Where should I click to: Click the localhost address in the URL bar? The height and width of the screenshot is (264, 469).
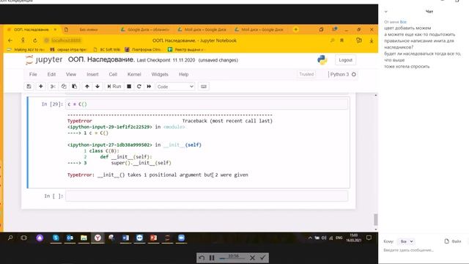click(66, 40)
